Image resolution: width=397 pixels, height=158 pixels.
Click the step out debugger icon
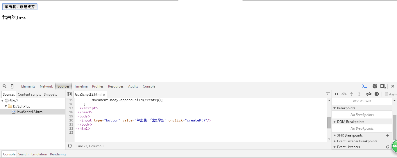click(359, 94)
